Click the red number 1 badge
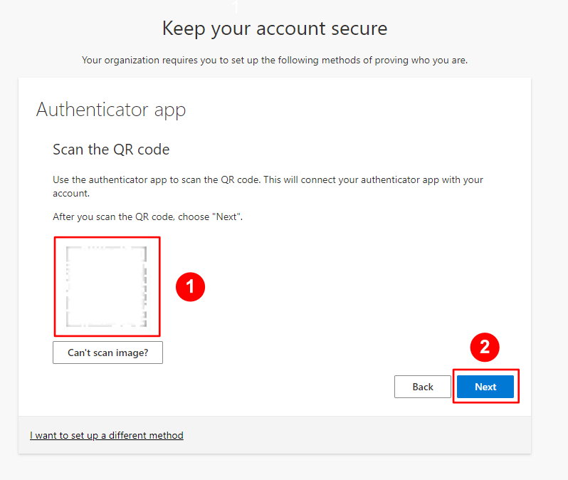 (190, 287)
